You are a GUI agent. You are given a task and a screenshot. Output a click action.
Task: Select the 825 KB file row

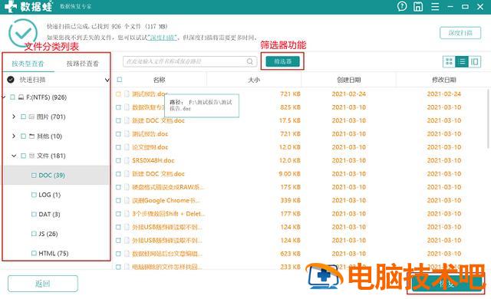click(301, 107)
